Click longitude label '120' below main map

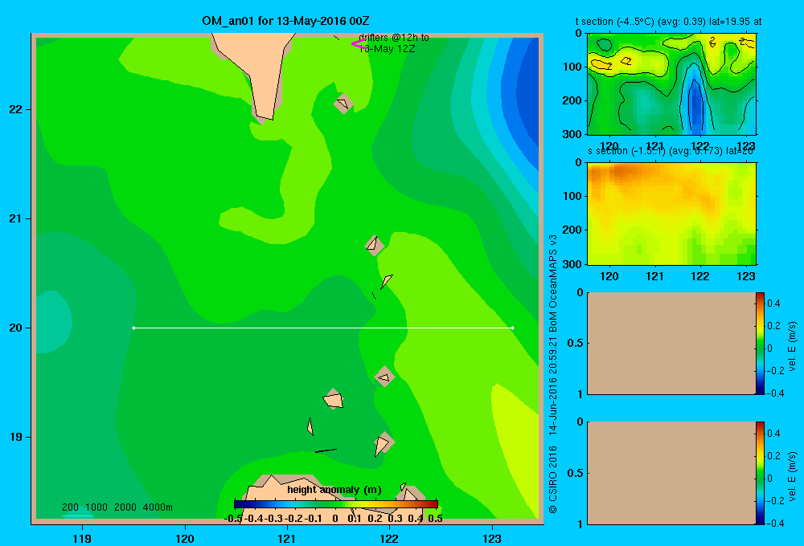pyautogui.click(x=185, y=538)
